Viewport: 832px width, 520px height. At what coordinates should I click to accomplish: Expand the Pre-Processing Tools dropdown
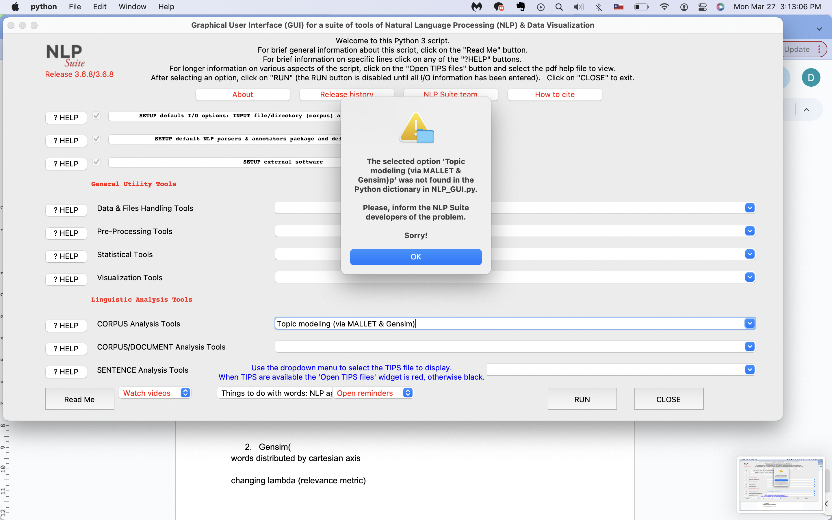pyautogui.click(x=750, y=231)
